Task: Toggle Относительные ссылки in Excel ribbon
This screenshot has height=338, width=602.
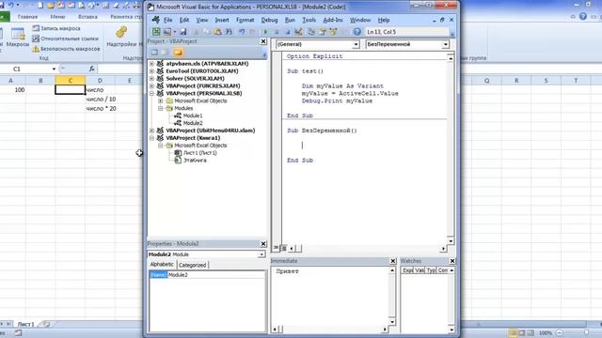Action: 65,38
